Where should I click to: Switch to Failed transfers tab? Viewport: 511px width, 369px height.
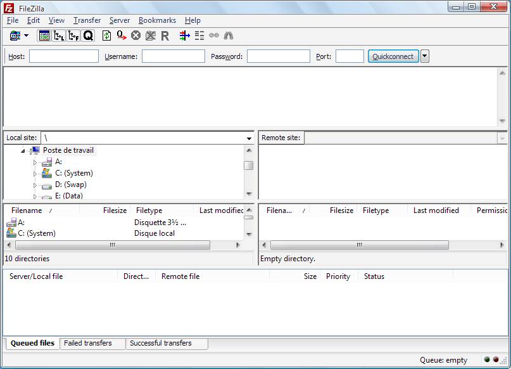92,343
